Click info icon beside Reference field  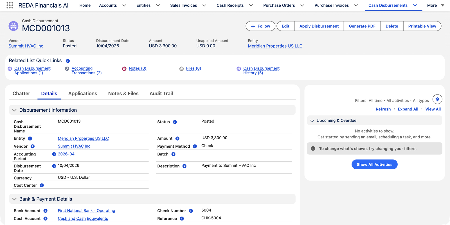coord(182,219)
